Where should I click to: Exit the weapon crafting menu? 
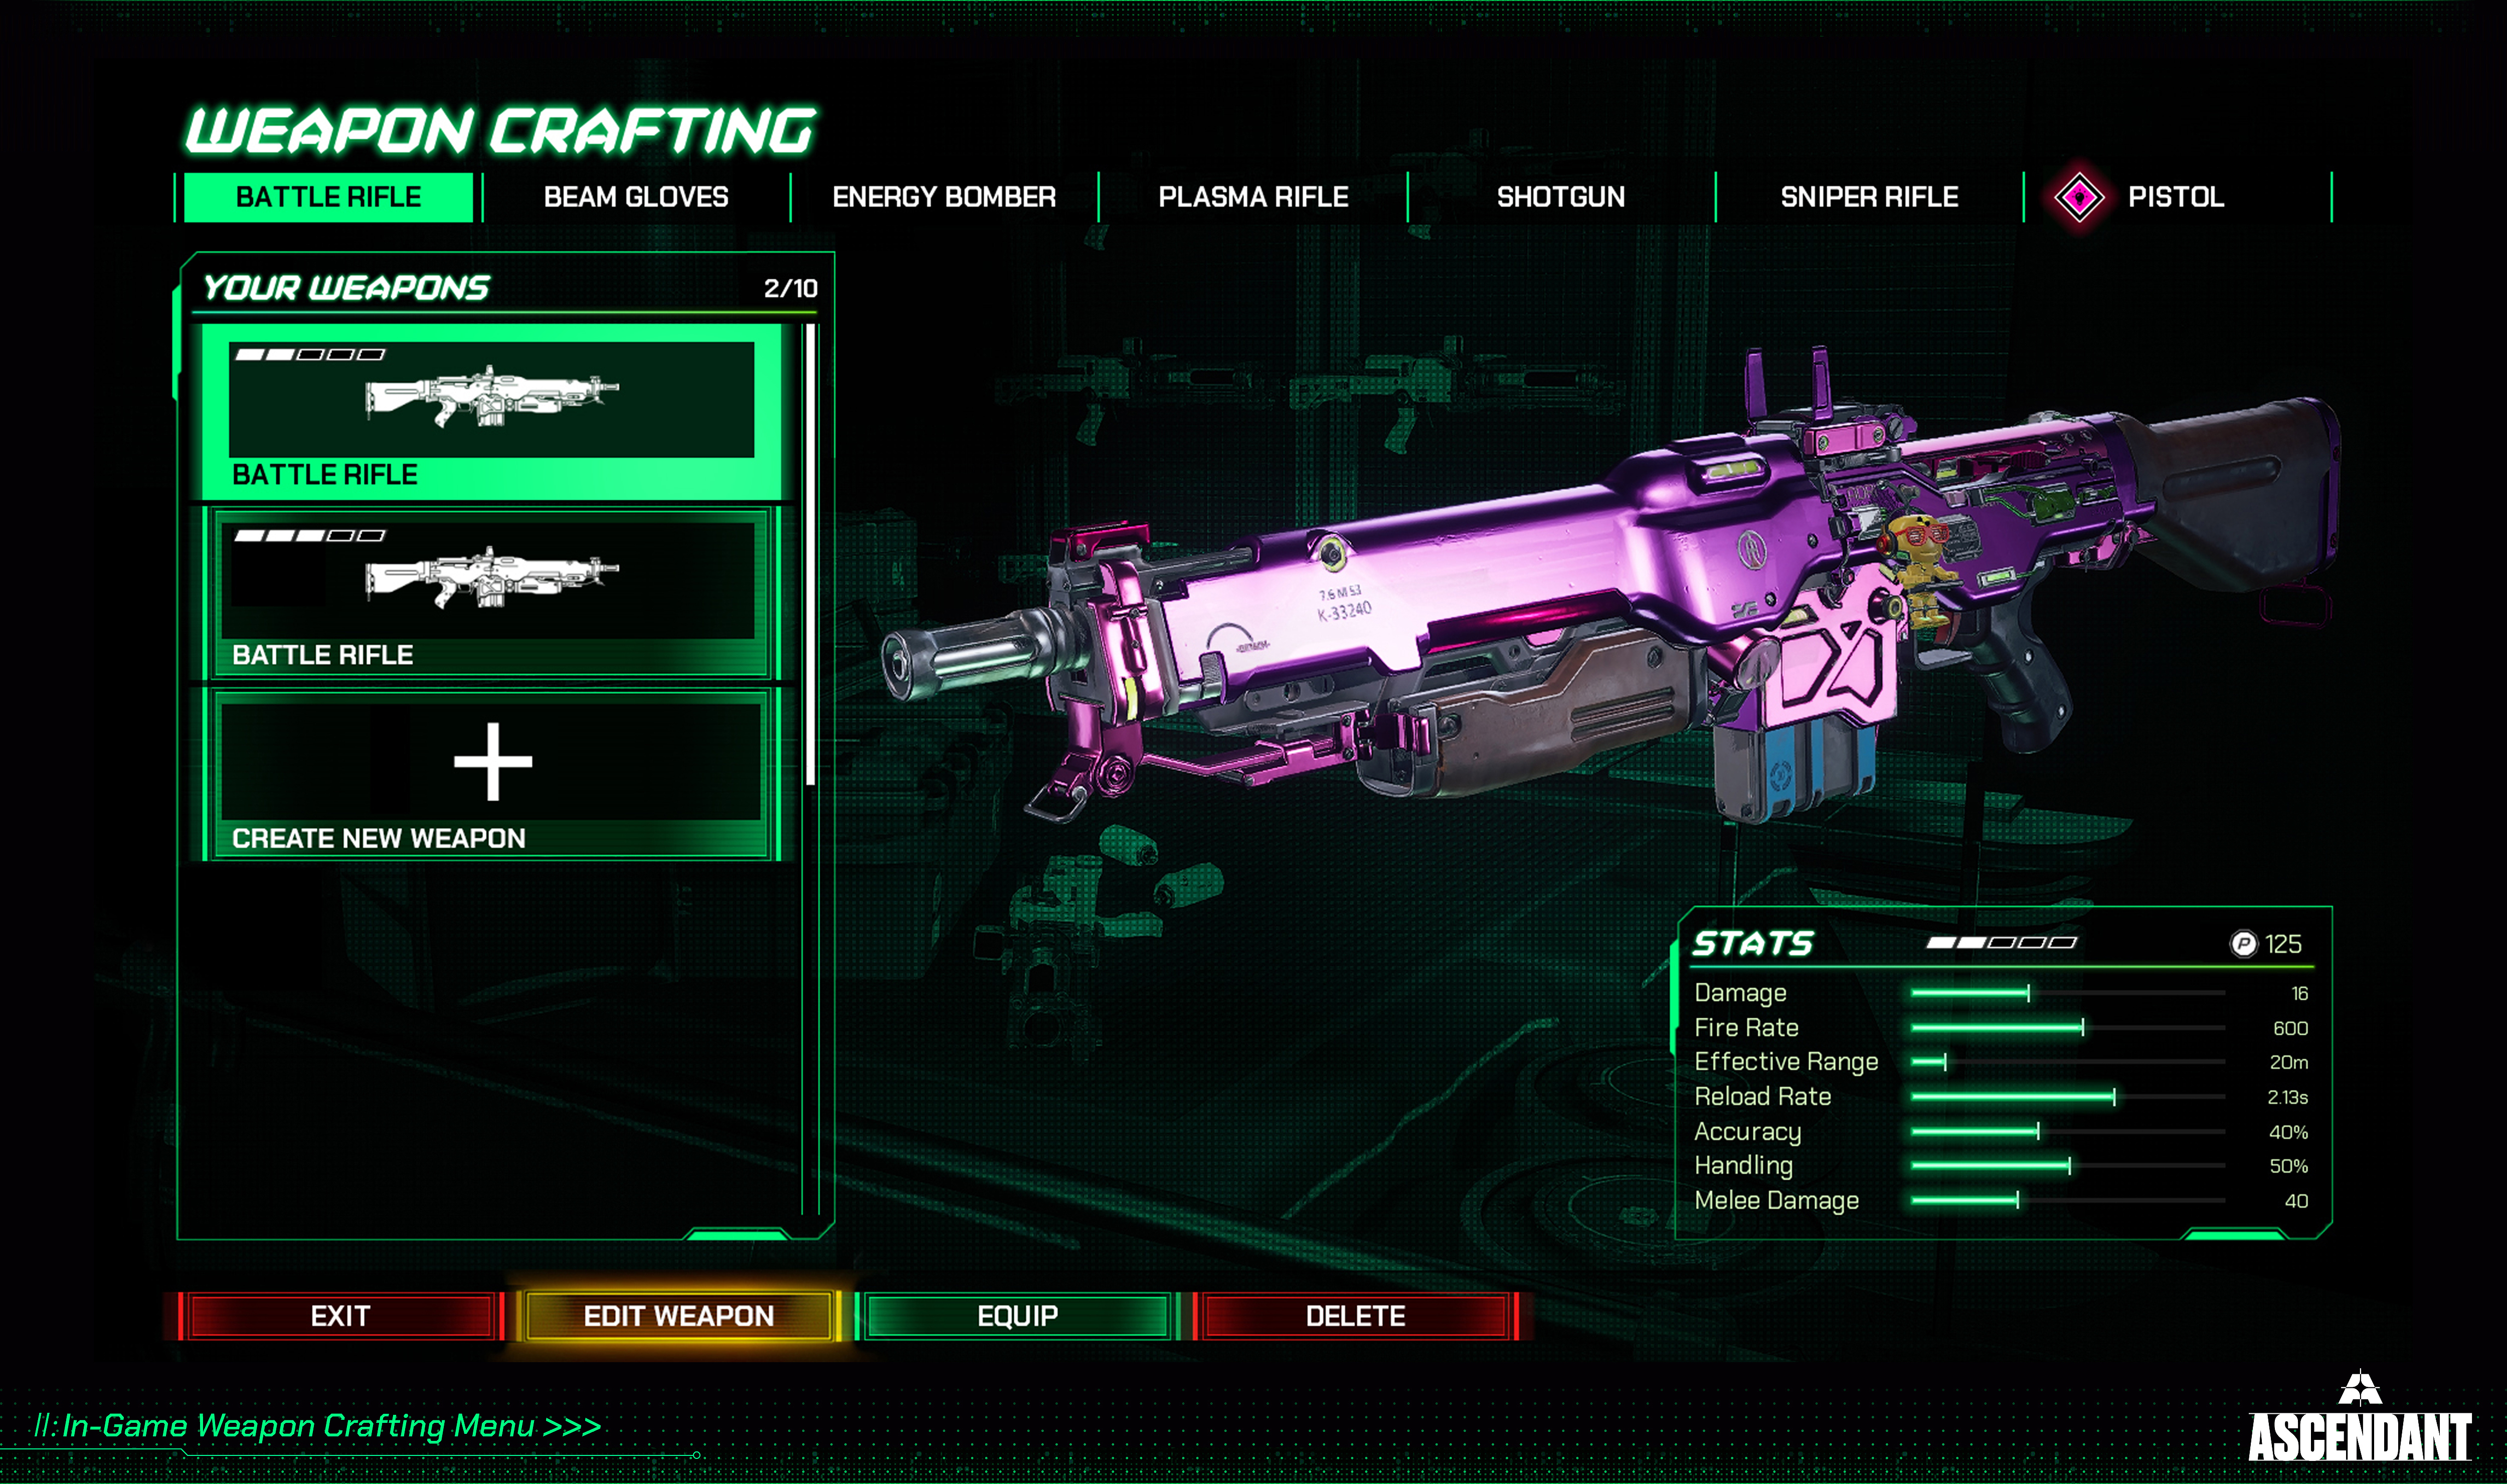point(341,1316)
